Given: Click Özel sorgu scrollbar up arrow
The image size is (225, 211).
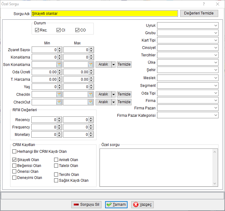Looking at the screenshot, I should point(215,152).
